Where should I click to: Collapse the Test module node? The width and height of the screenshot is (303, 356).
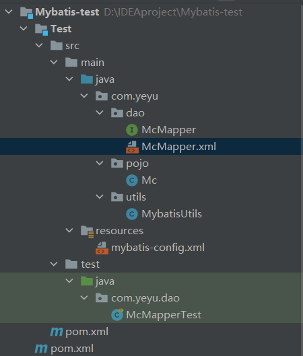24,29
